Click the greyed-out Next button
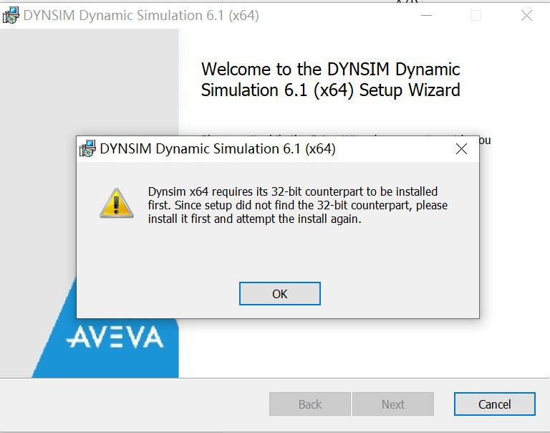 [392, 404]
